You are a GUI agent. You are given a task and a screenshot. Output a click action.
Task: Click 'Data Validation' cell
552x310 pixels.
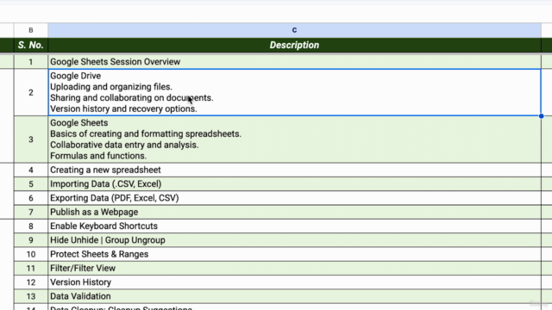(x=294, y=296)
